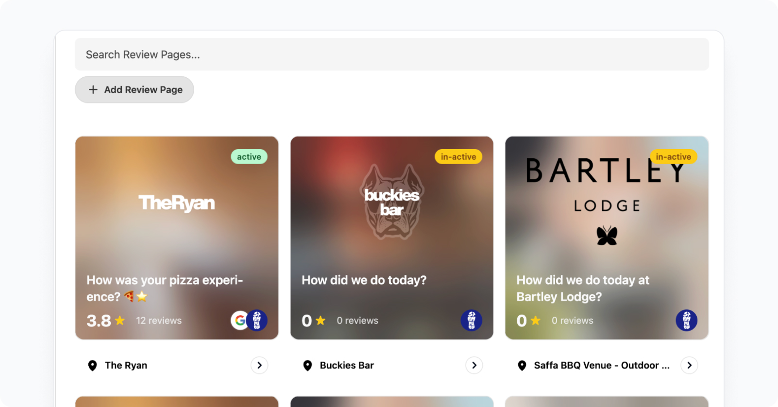
Task: Click the blue badge icon on Bartley Lodge card
Action: tap(687, 321)
